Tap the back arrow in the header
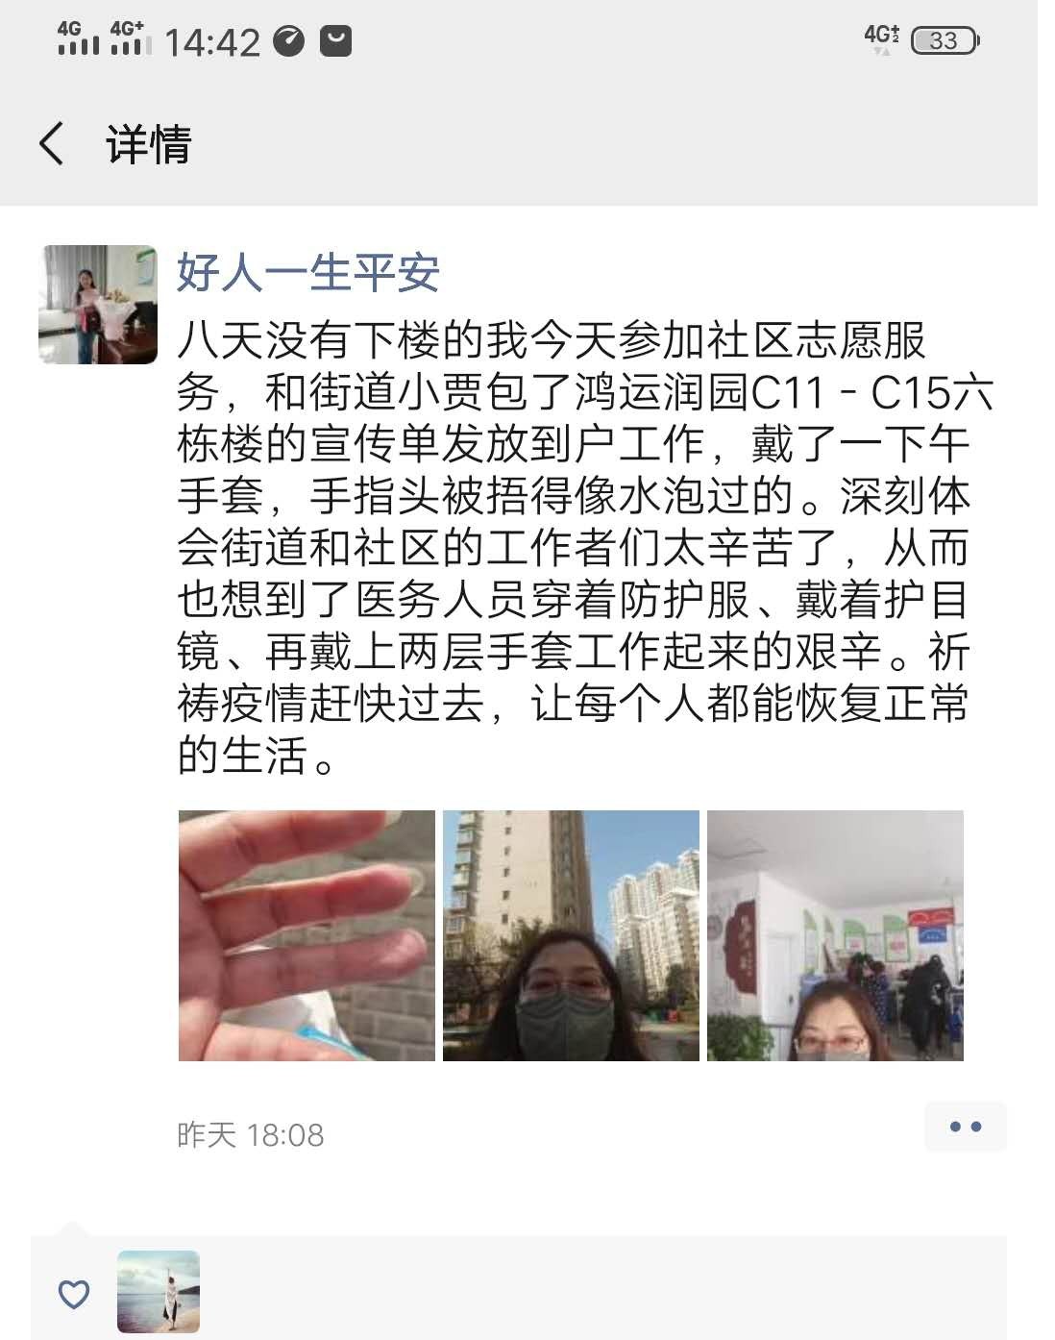Image resolution: width=1055 pixels, height=1340 pixels. coord(51,144)
